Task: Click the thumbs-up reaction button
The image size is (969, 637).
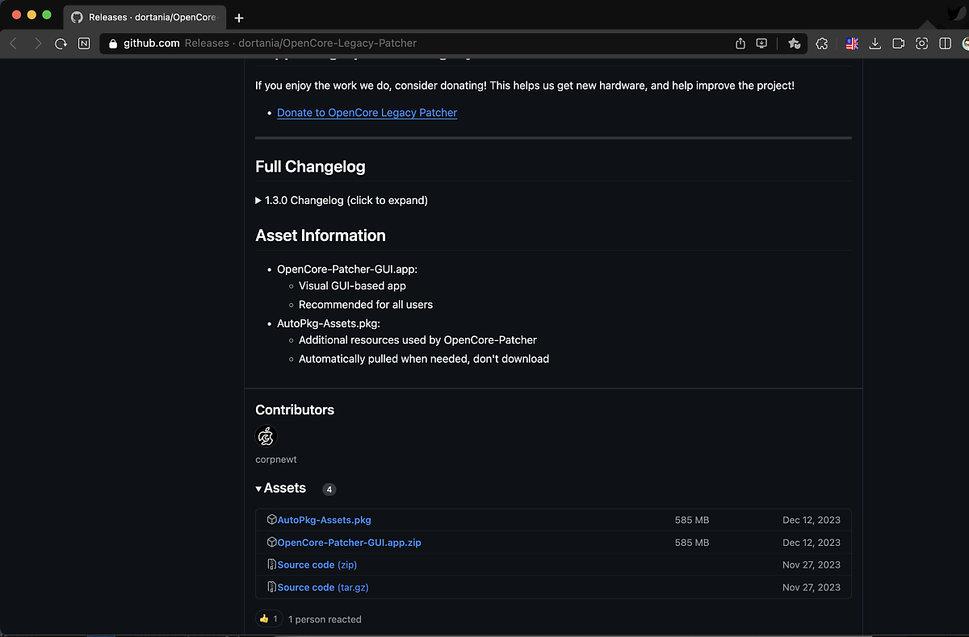Action: pyautogui.click(x=267, y=619)
